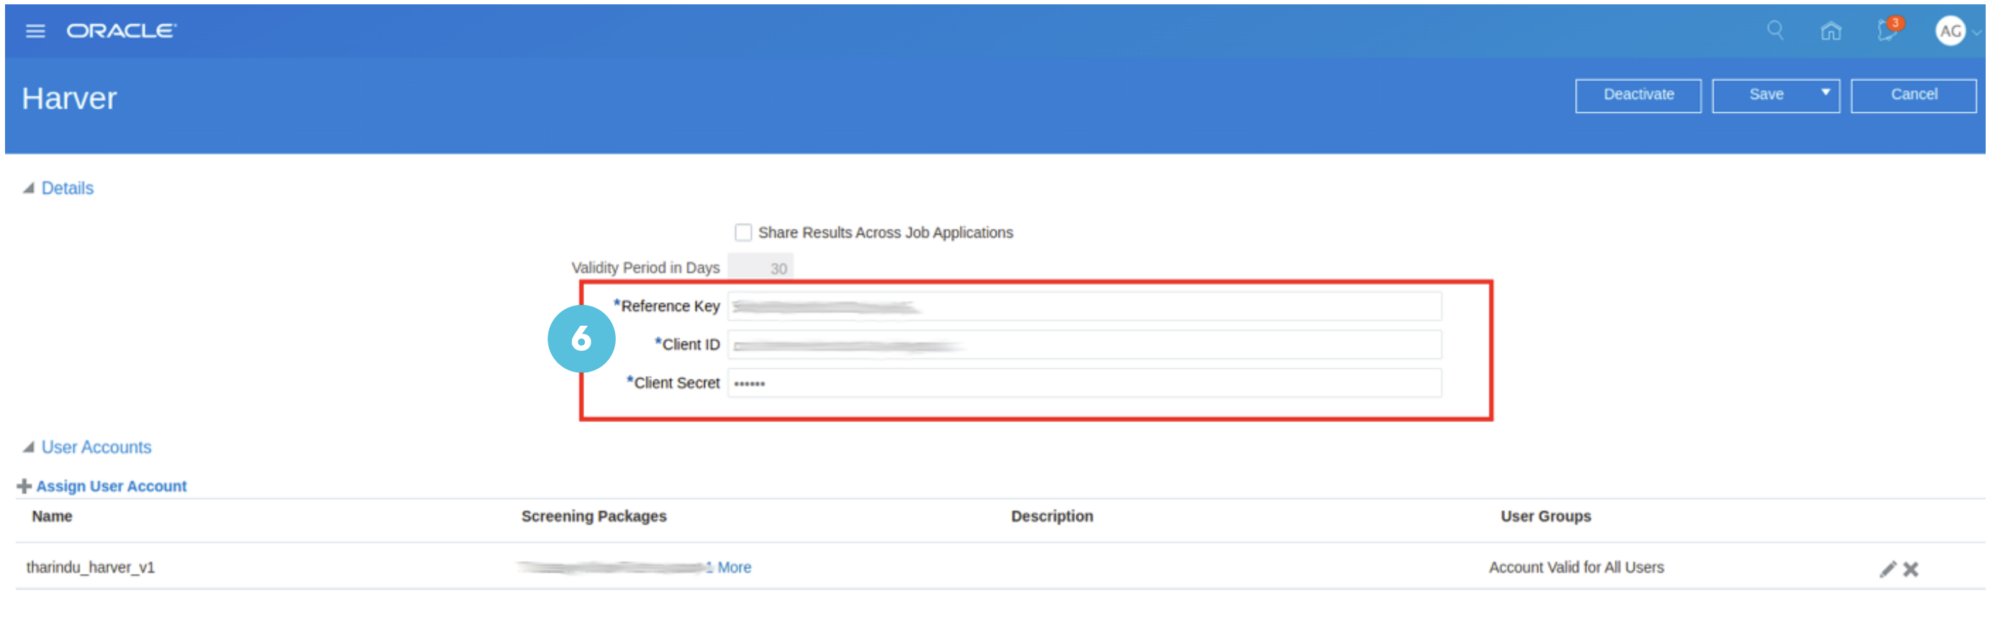Screen dimensions: 1990x627
Task: Click the User Groups column header
Action: (1545, 516)
